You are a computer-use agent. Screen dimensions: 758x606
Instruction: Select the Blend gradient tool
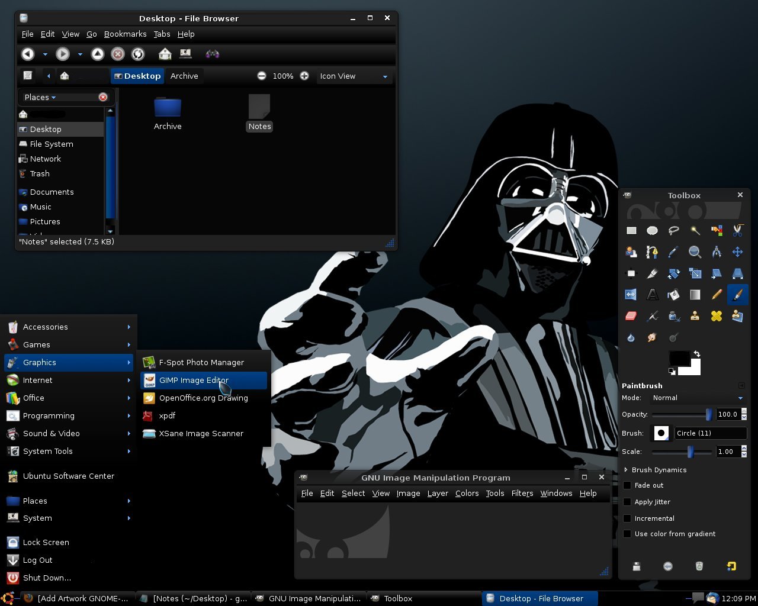[x=695, y=295]
